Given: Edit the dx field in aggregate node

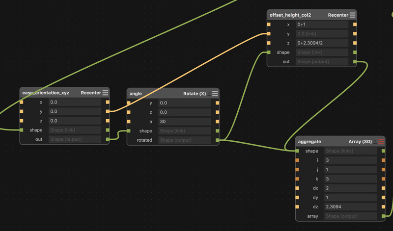Looking at the screenshot, I should [x=350, y=188].
